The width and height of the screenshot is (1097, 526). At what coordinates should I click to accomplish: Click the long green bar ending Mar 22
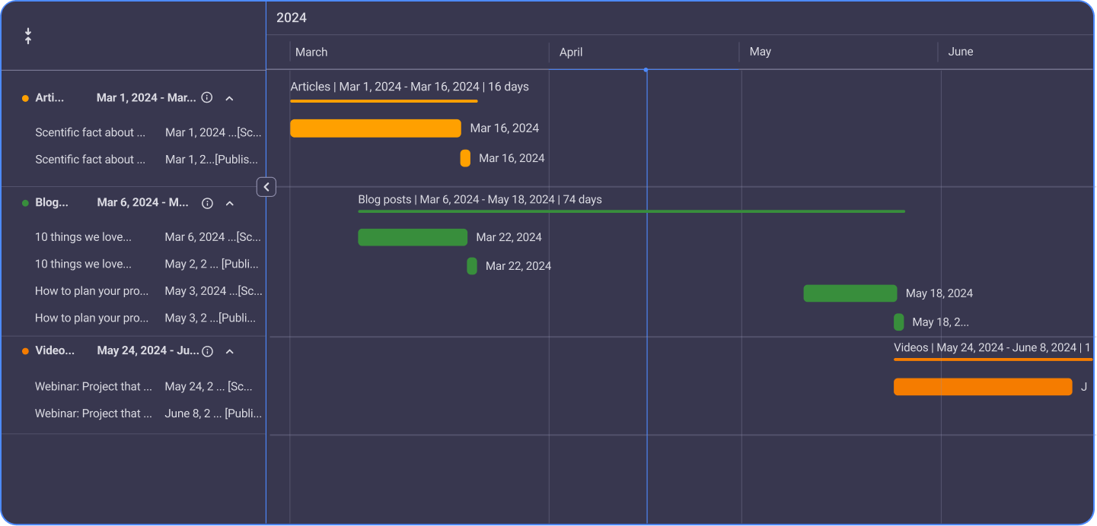tap(413, 237)
